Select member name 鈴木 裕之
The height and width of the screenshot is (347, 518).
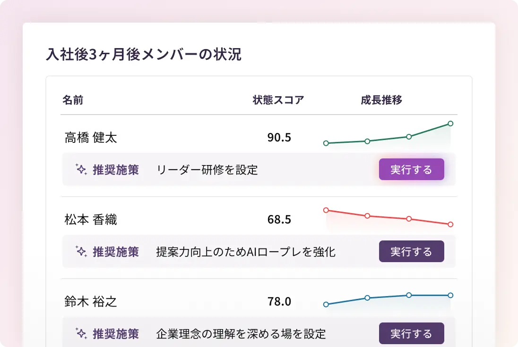pyautogui.click(x=91, y=302)
